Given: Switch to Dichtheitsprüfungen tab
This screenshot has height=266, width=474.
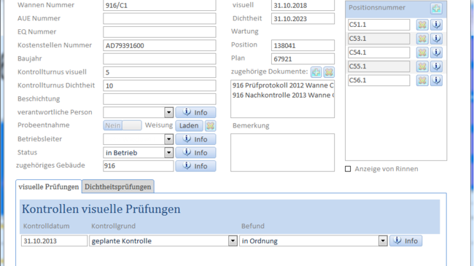Looking at the screenshot, I should tap(118, 187).
